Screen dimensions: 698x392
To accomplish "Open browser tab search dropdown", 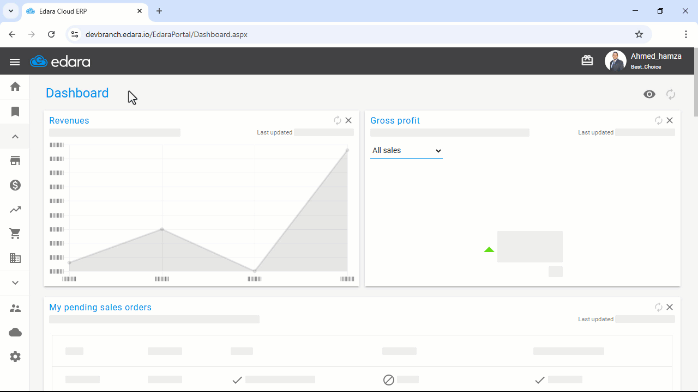I will [x=11, y=11].
